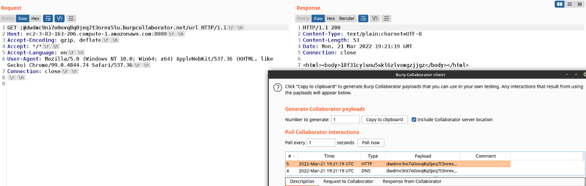Viewport: 586px width, 186px height.
Task: Switch Response view to Render tab
Action: coord(347,19)
